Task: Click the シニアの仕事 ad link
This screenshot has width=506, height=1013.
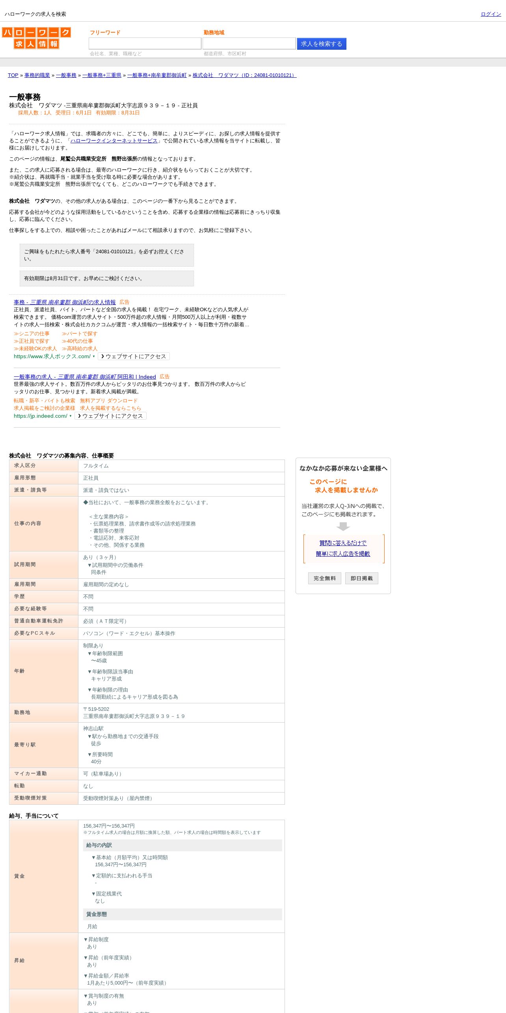Action: [32, 334]
